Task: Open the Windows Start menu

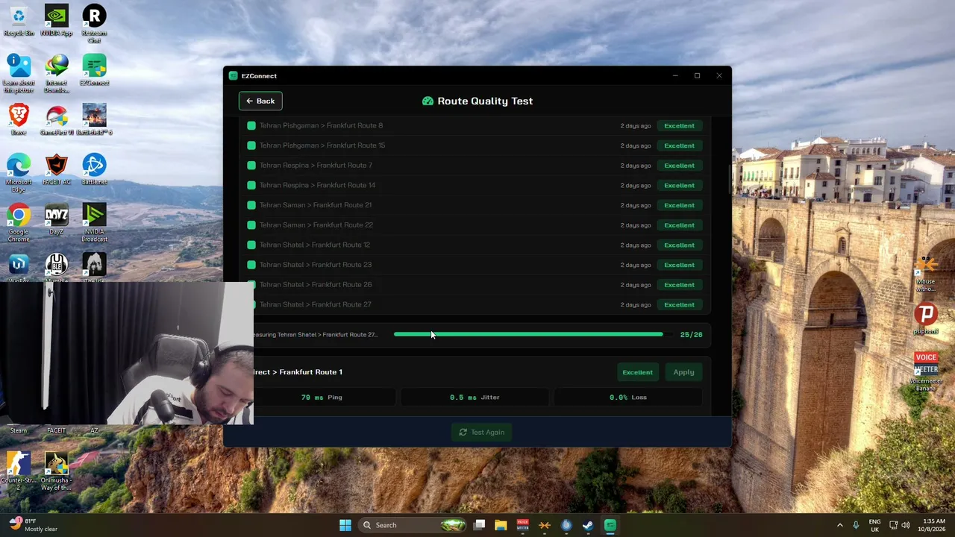Action: [x=345, y=525]
